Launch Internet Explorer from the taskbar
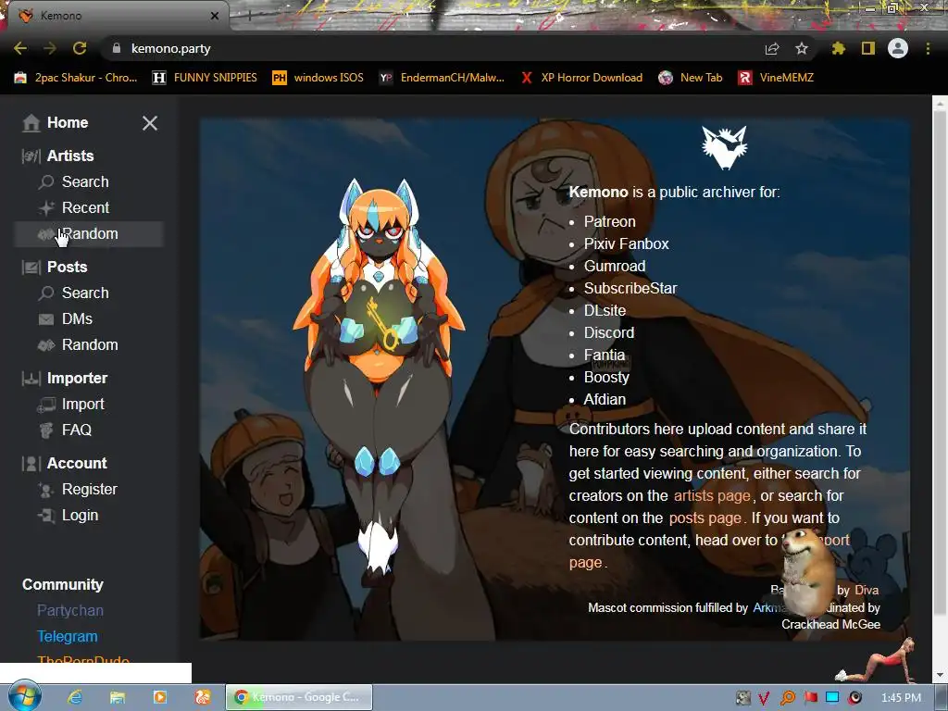 [x=75, y=698]
